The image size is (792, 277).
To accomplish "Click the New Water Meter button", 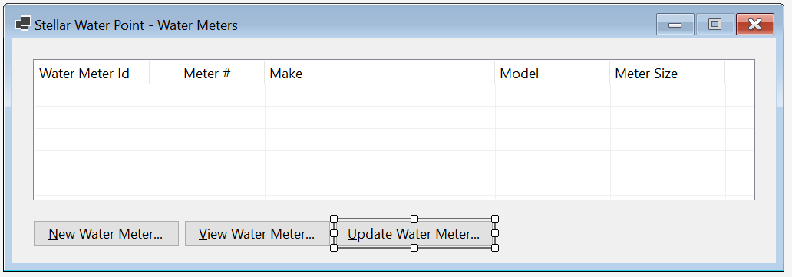I will click(x=106, y=233).
